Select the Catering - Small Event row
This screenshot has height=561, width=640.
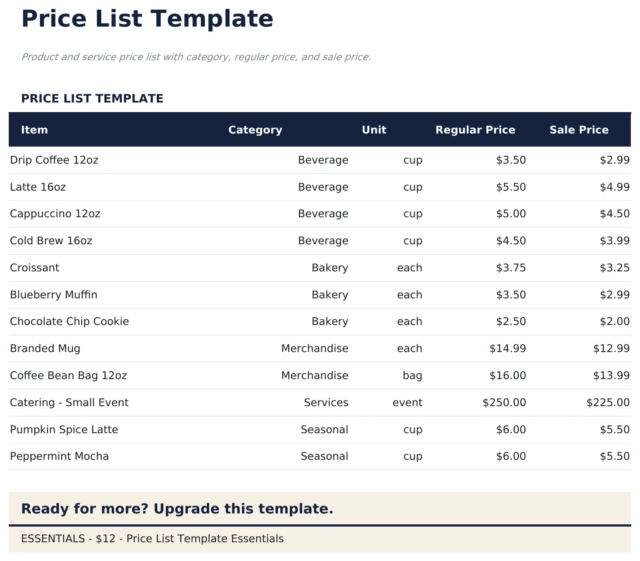69,402
